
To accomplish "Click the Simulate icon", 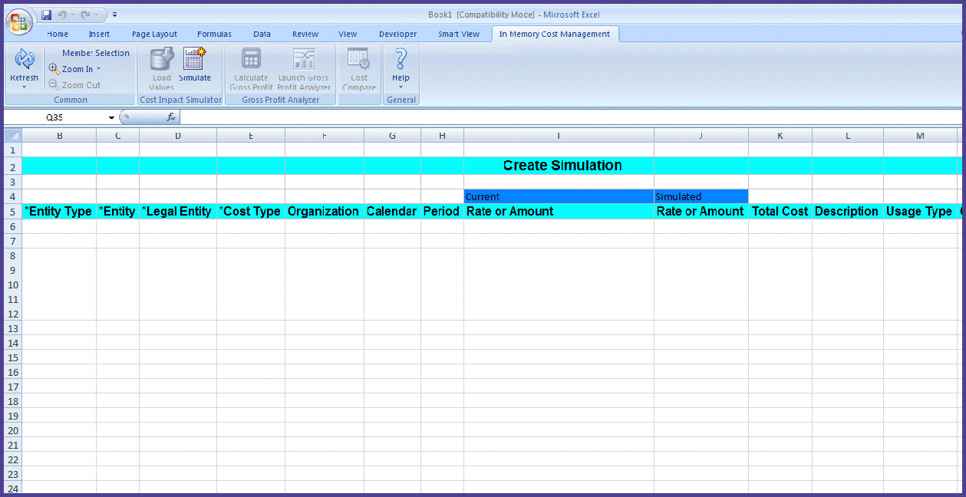I will click(x=195, y=60).
